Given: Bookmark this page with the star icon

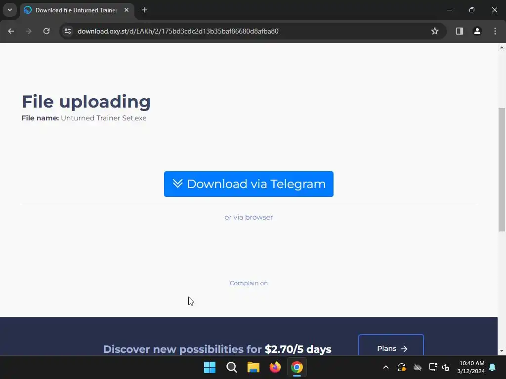Looking at the screenshot, I should (435, 31).
